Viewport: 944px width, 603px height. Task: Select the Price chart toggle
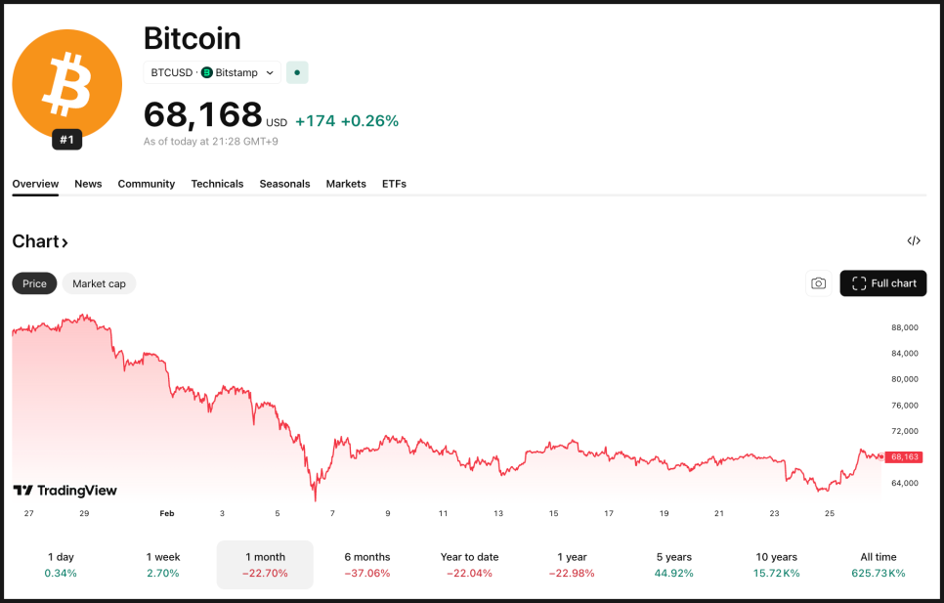point(34,283)
